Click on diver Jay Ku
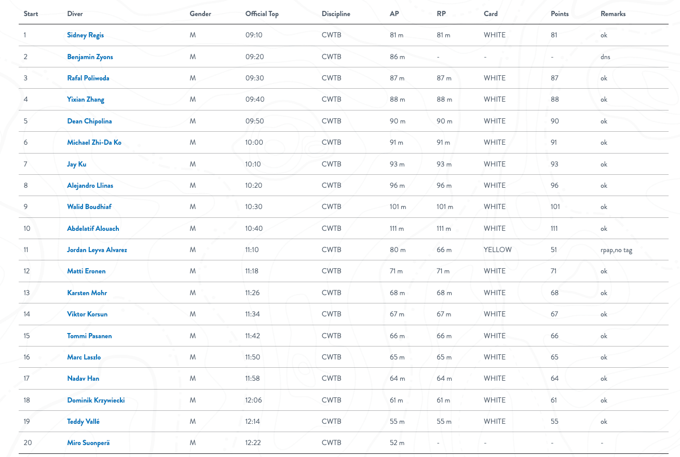This screenshot has height=457, width=680. (77, 164)
